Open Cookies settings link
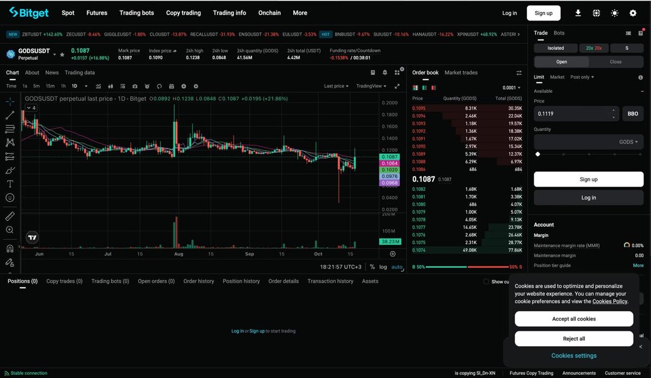 (574, 356)
